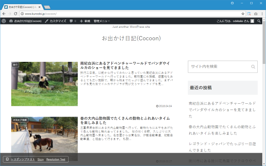Click the レスポンシブテスト link
The width and height of the screenshot is (266, 166).
click(x=22, y=159)
